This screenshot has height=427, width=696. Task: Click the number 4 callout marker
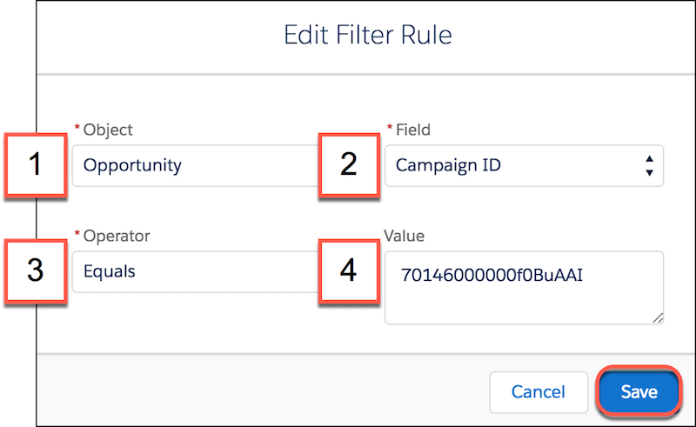[x=349, y=270]
